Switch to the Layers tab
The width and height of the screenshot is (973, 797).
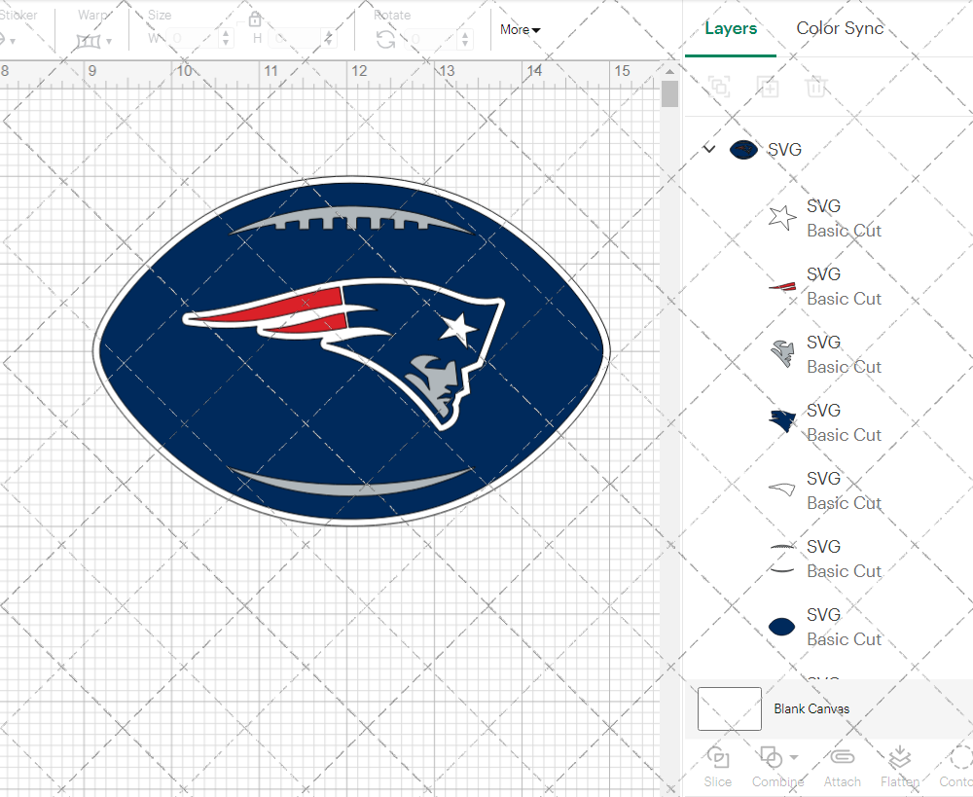pyautogui.click(x=731, y=28)
